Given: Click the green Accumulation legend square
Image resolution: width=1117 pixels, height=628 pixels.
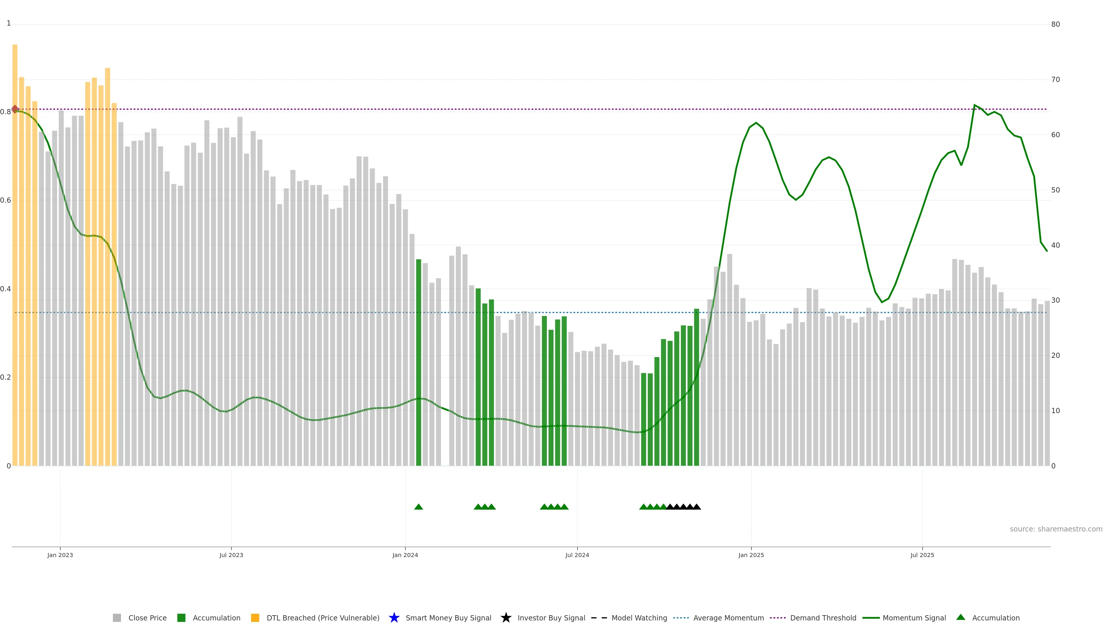Looking at the screenshot, I should click(x=181, y=618).
